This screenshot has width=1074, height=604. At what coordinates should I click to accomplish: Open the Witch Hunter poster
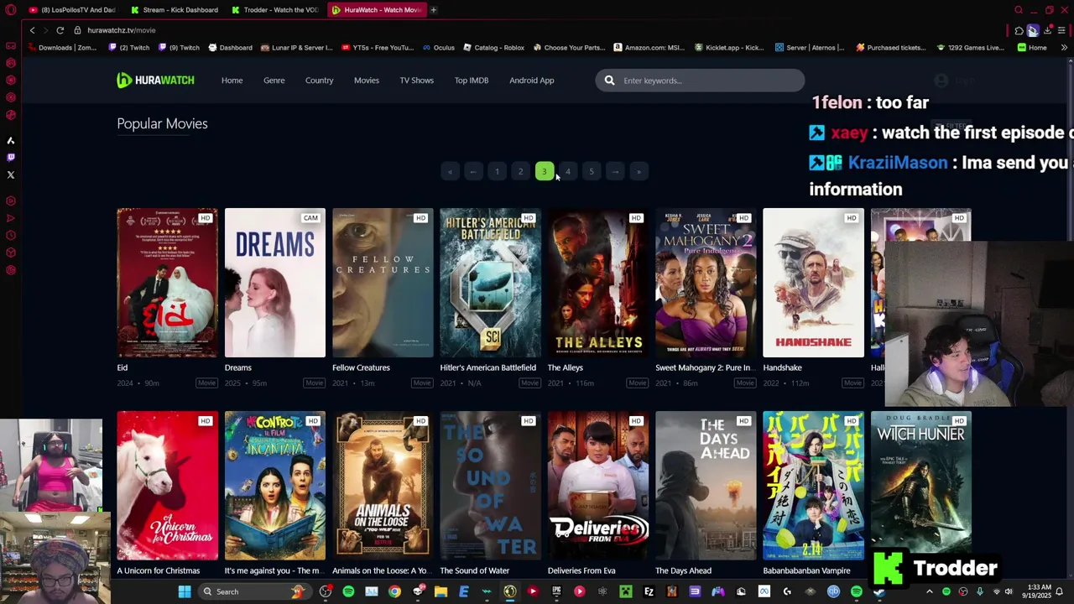[x=921, y=485]
